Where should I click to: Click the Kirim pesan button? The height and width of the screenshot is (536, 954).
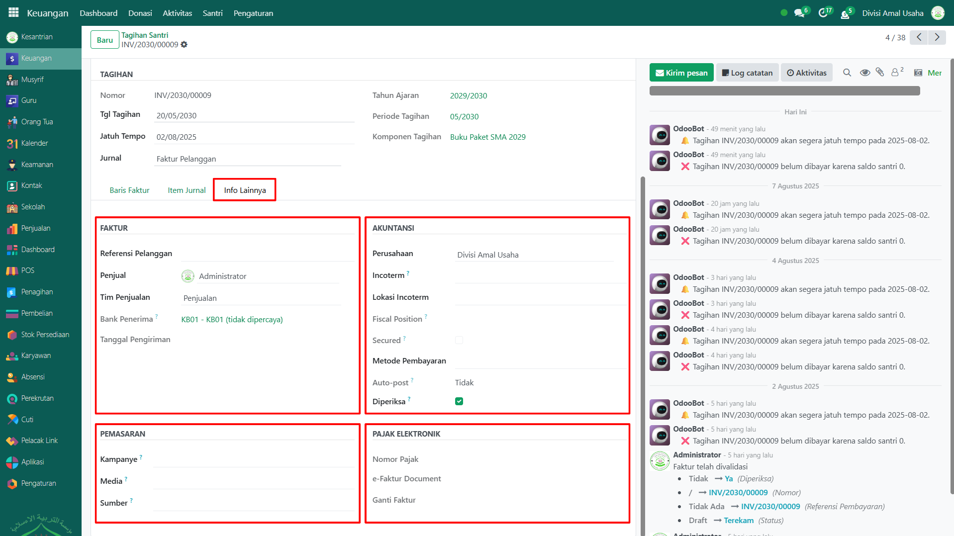[x=681, y=73]
